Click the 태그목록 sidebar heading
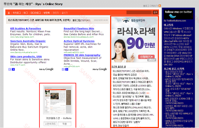The image size is (199, 128). click(168, 25)
